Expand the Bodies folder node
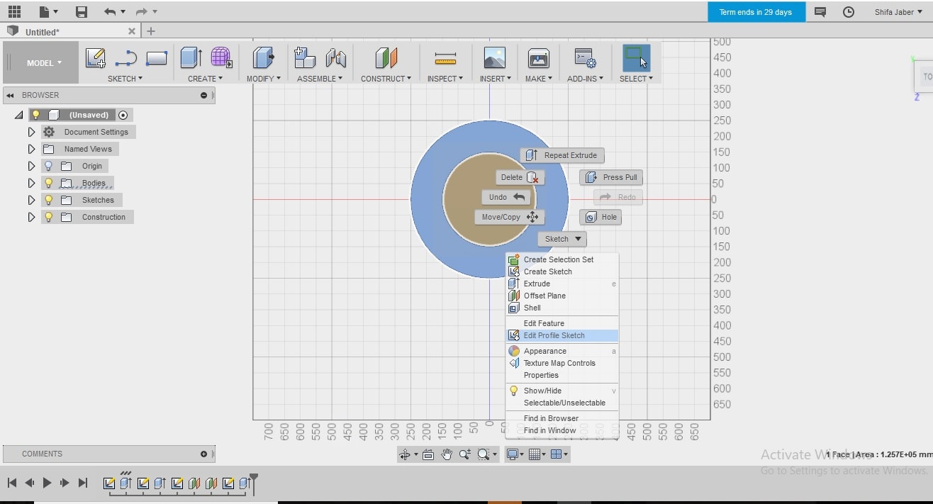 pyautogui.click(x=31, y=183)
